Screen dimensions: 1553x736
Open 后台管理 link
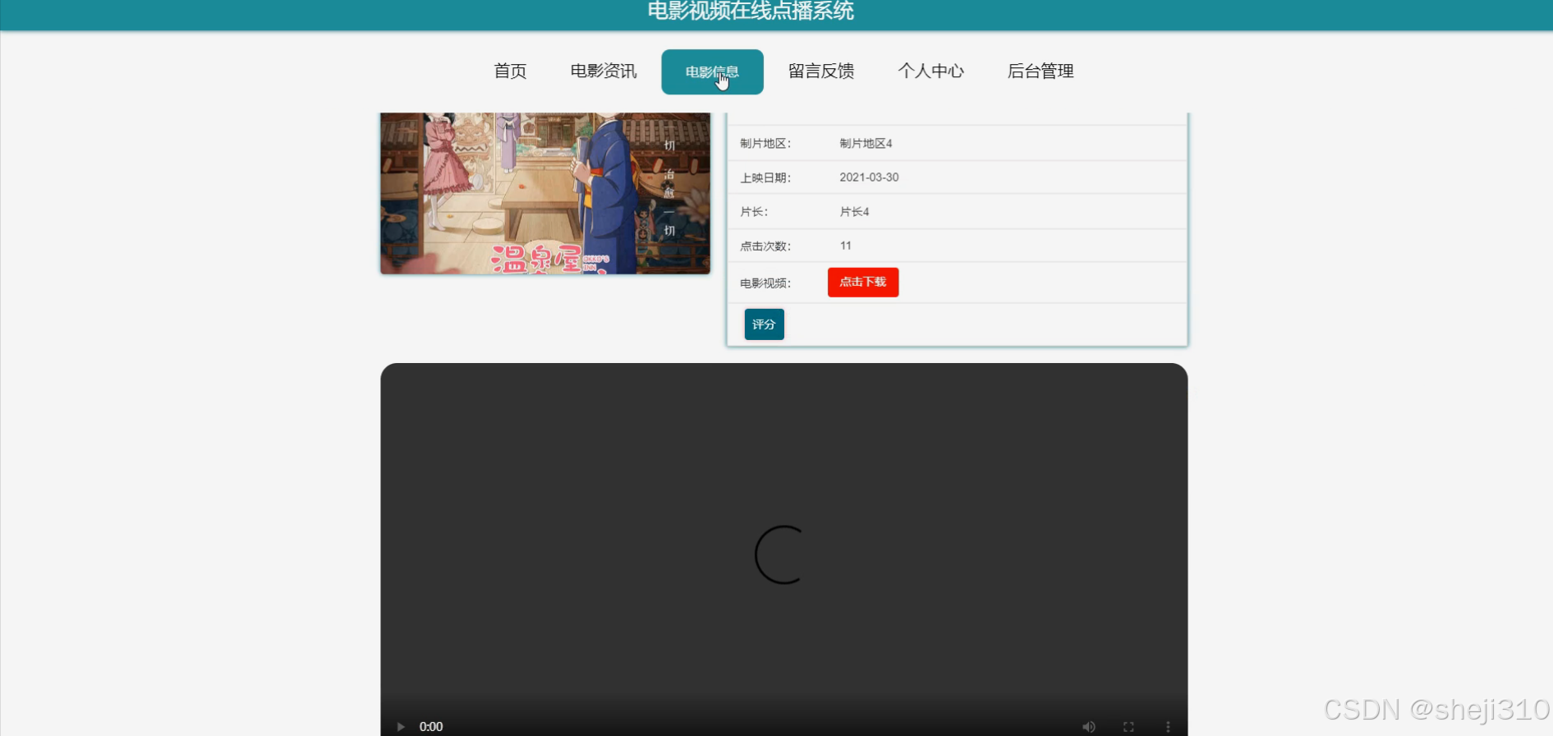(1041, 71)
